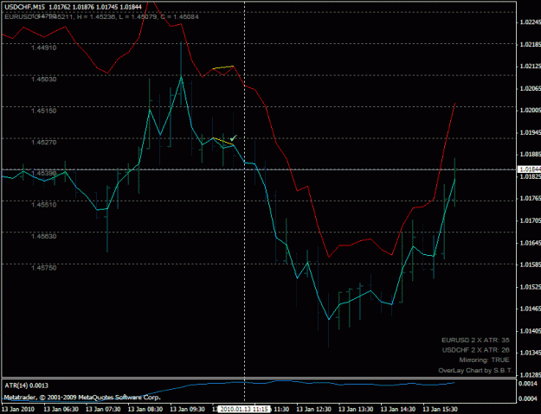Select the lower yellow trendline on cyan line
The image size is (541, 414).
coord(223,141)
